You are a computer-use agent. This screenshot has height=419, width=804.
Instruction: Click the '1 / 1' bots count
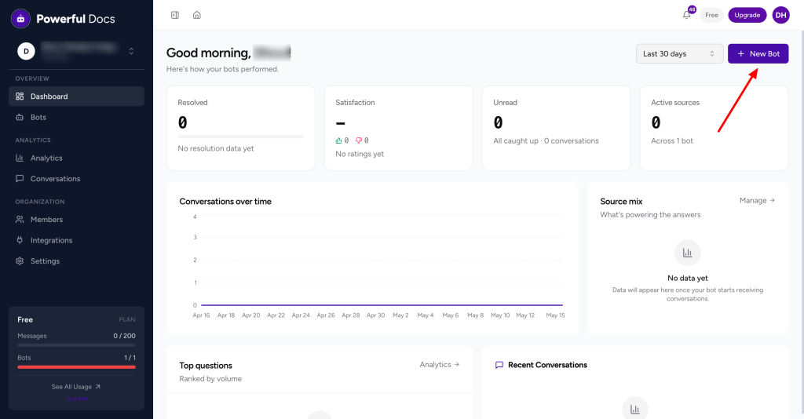pyautogui.click(x=130, y=358)
